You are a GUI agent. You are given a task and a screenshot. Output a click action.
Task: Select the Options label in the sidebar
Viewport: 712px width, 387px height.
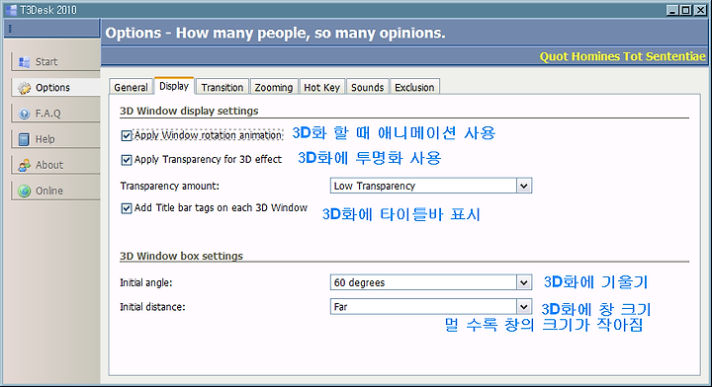(52, 88)
